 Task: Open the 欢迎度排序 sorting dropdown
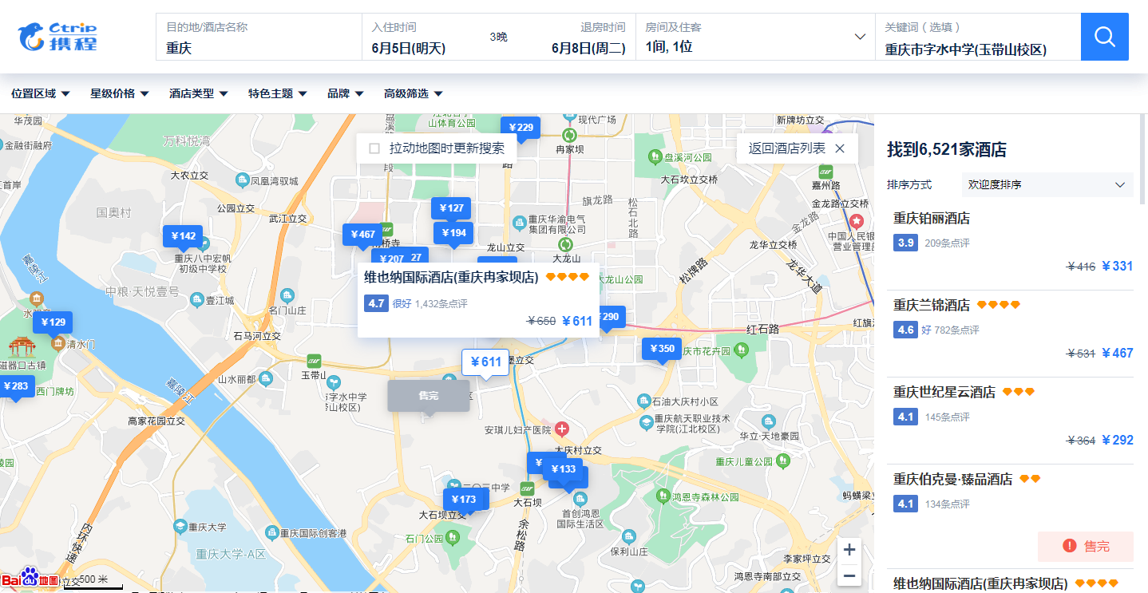1047,184
